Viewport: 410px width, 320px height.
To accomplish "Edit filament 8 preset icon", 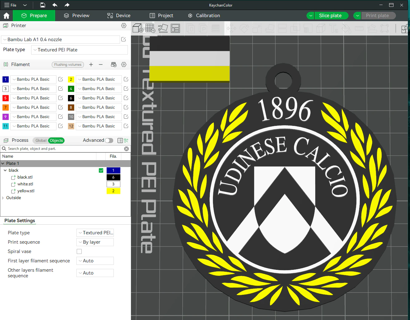I will 126,107.
